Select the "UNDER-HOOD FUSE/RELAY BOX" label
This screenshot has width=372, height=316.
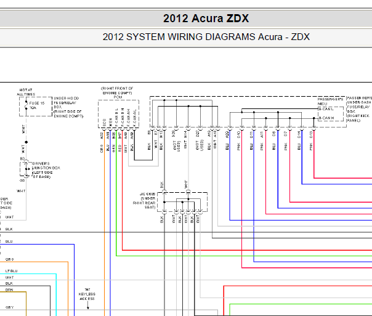[65, 102]
